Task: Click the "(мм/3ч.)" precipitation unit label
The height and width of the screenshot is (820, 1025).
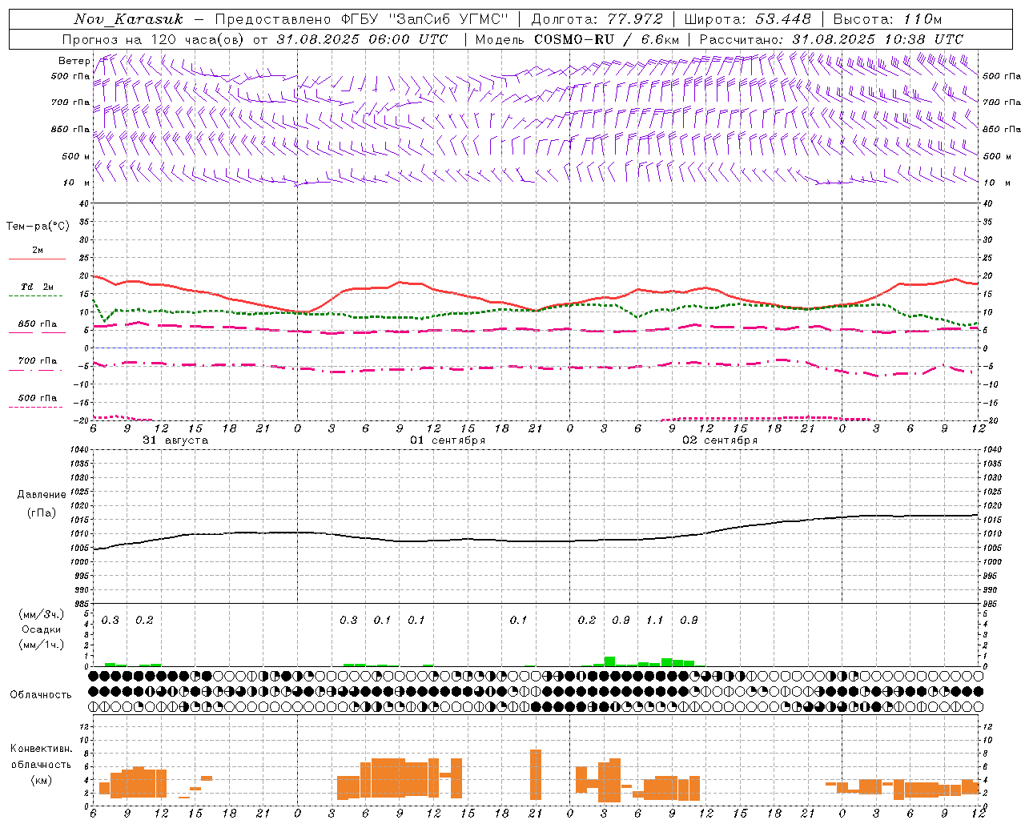Action: tap(42, 614)
